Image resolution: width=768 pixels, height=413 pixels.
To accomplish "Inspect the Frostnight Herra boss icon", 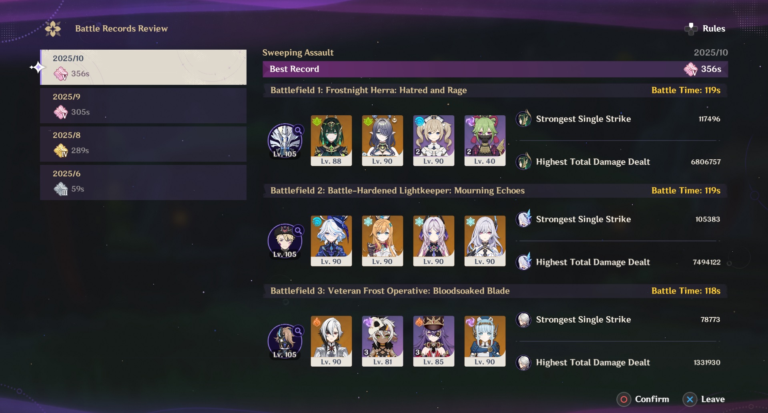I will tap(285, 140).
